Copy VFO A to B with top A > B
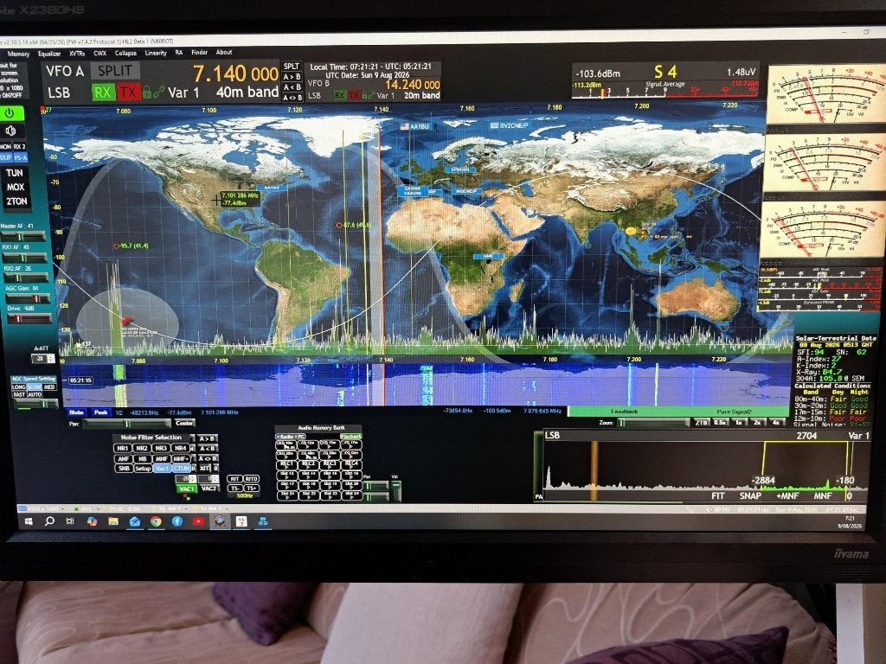886x664 pixels. coord(292,77)
